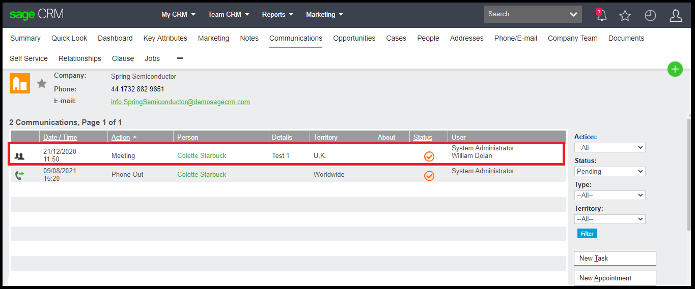Open the Team CRM menu

[x=229, y=14]
